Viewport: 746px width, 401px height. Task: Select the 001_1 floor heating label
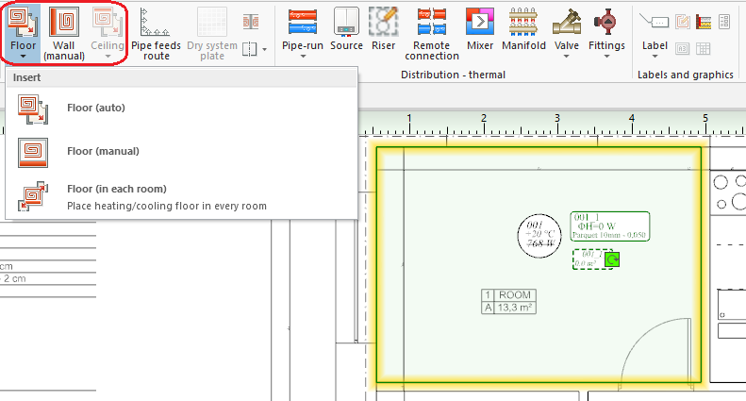point(610,226)
